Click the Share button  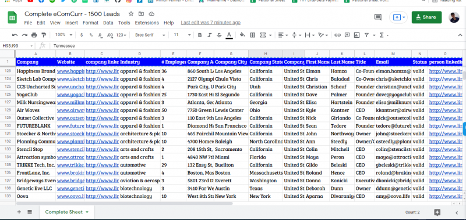(x=426, y=17)
